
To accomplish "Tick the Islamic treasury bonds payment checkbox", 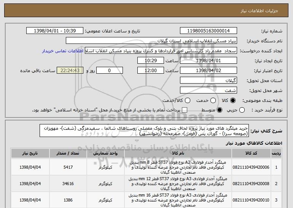I will [x=185, y=110].
